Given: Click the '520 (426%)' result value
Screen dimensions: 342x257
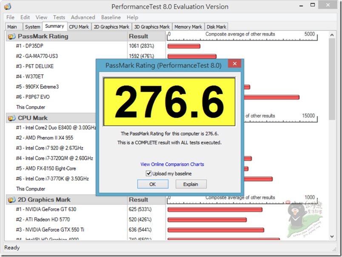Looking at the screenshot, I should pyautogui.click(x=140, y=220).
